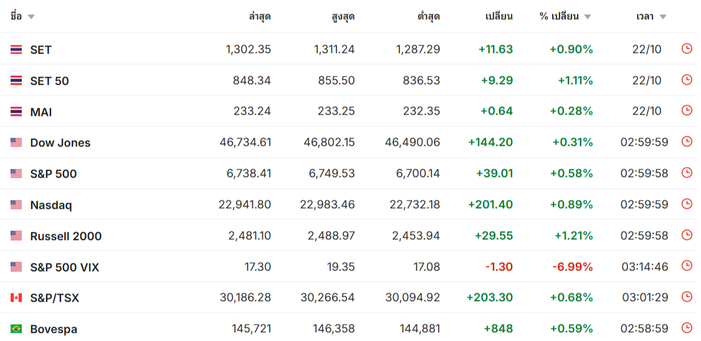Click the clock icon in MAI row
This screenshot has width=701, height=341.
click(686, 110)
